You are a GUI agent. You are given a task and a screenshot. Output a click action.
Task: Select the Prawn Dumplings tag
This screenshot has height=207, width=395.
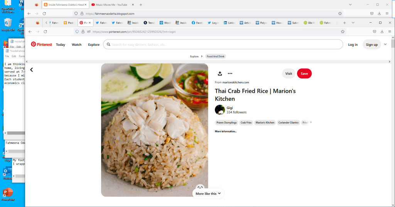pyautogui.click(x=226, y=123)
